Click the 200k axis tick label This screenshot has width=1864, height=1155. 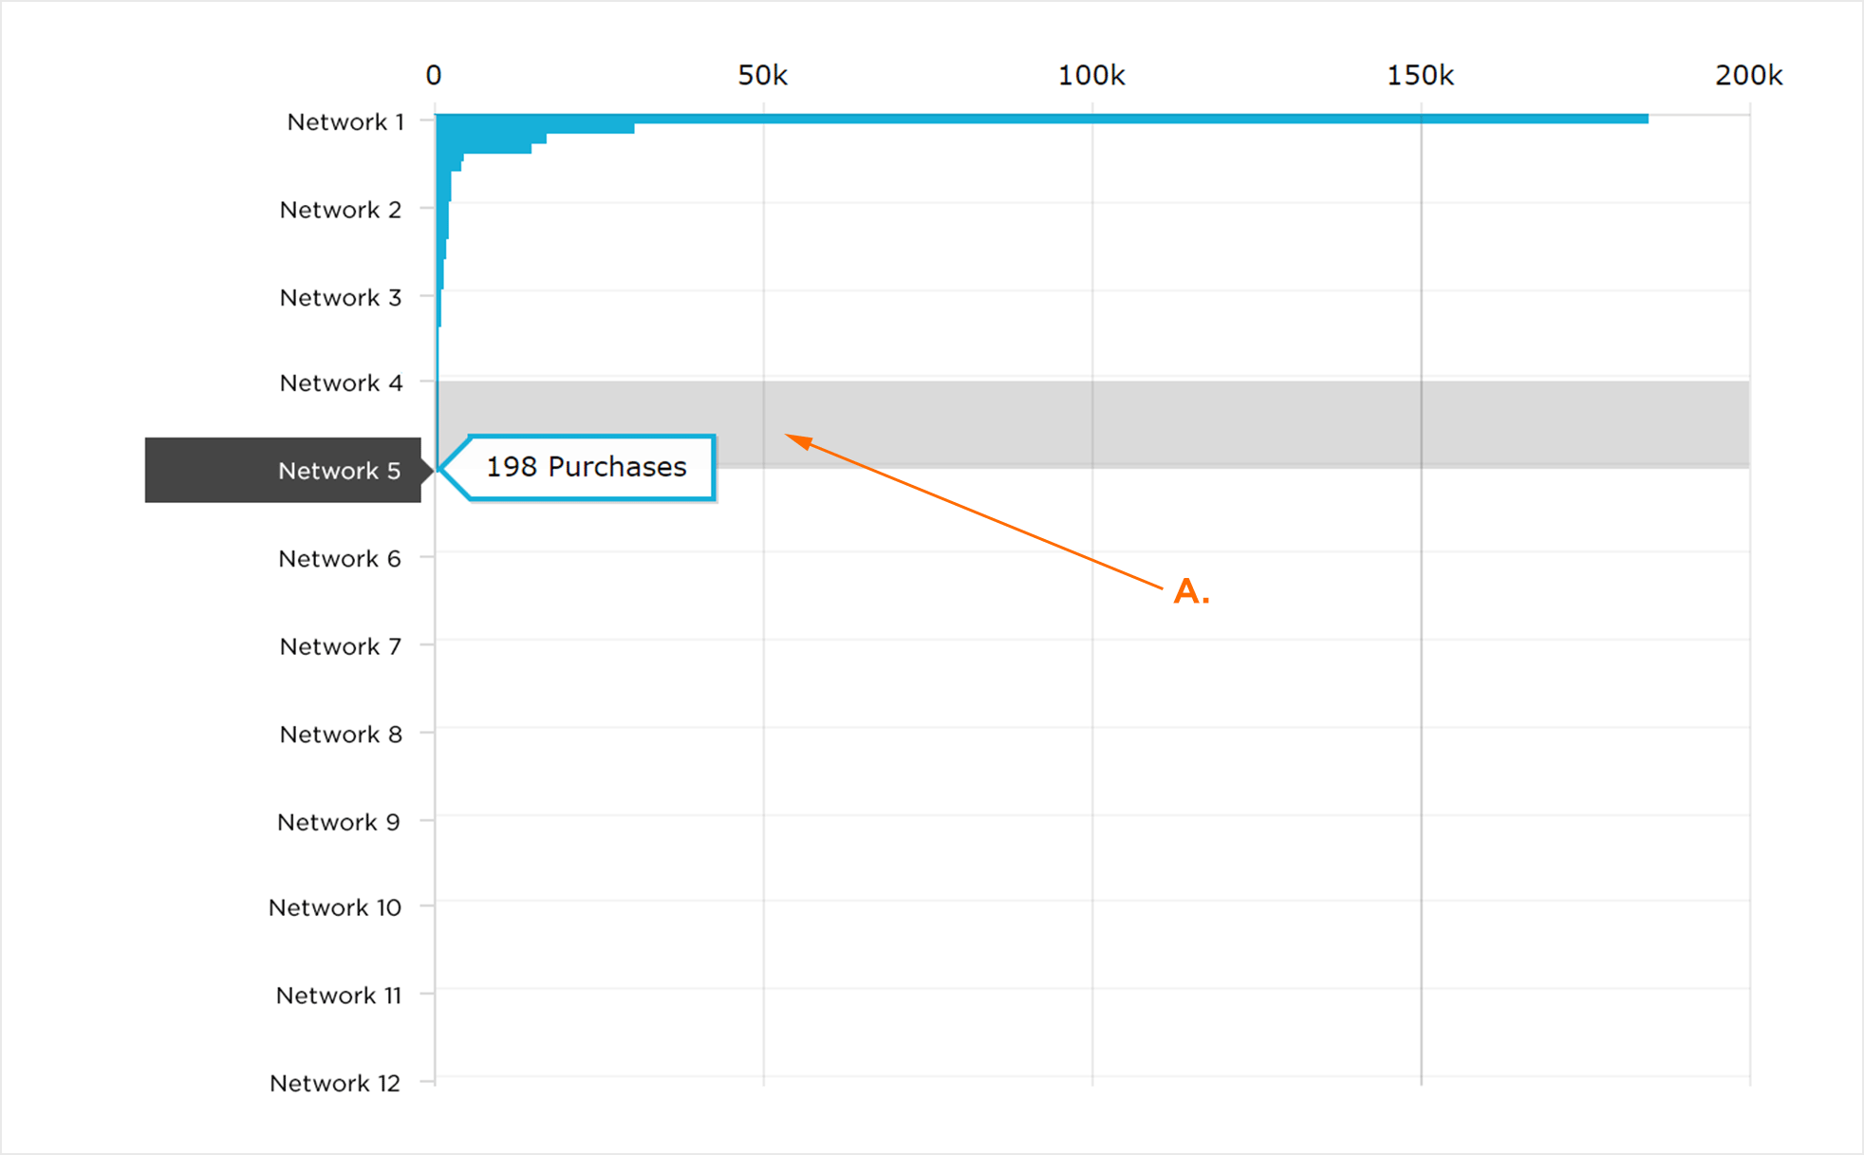click(x=1749, y=76)
